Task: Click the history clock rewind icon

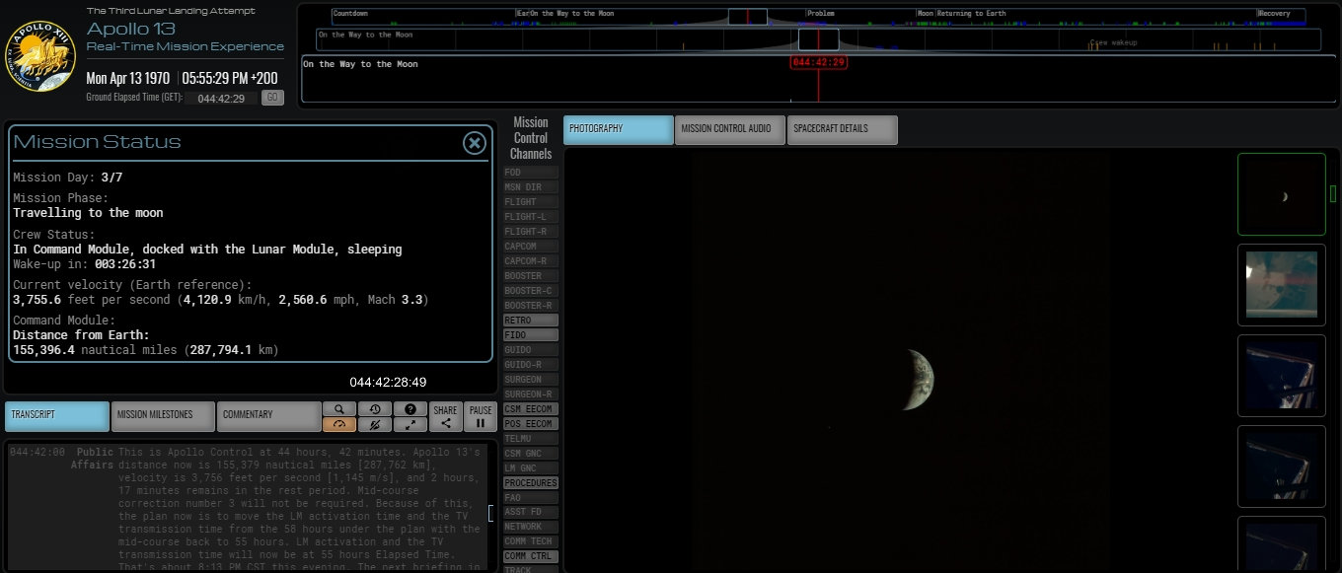Action: coord(374,408)
